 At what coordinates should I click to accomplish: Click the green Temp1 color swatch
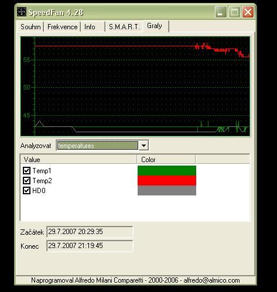(x=167, y=170)
